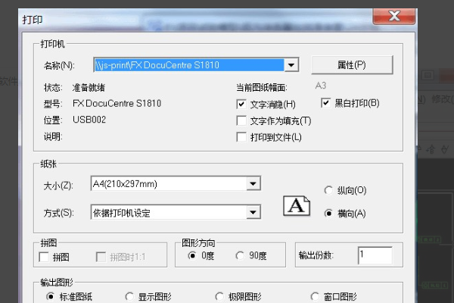Select the 标准图纸 output radio button
Viewport: 454px width, 303px height.
[50, 296]
